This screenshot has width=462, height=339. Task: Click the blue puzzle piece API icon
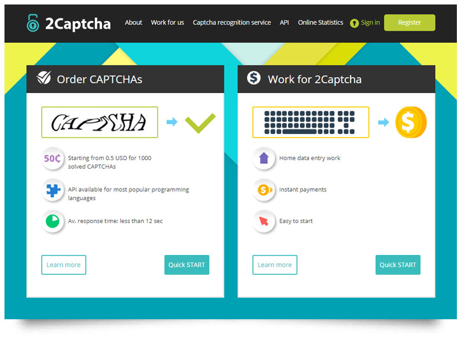click(53, 191)
